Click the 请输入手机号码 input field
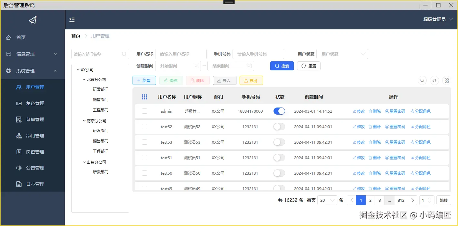The width and height of the screenshot is (458, 226). [x=258, y=54]
